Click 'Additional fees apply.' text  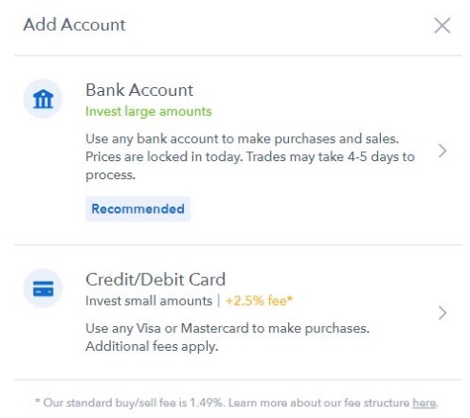[x=152, y=346]
